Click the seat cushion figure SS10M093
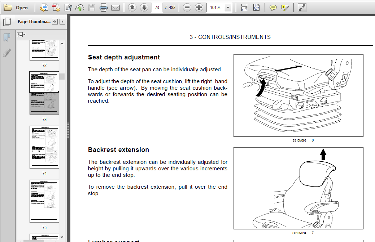The image size is (375, 242). point(298,95)
